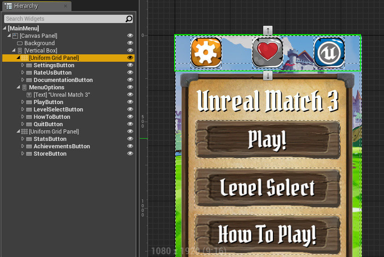Click the selected Uniform Grid Panel grid icon
Viewport: 384px width, 257px height.
point(24,58)
